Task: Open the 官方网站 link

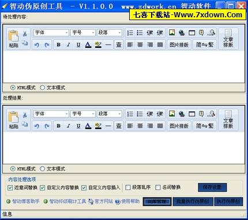Action: (104, 202)
